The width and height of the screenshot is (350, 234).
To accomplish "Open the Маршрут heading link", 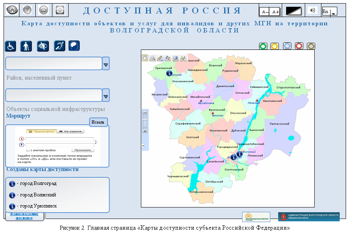I will (18, 116).
